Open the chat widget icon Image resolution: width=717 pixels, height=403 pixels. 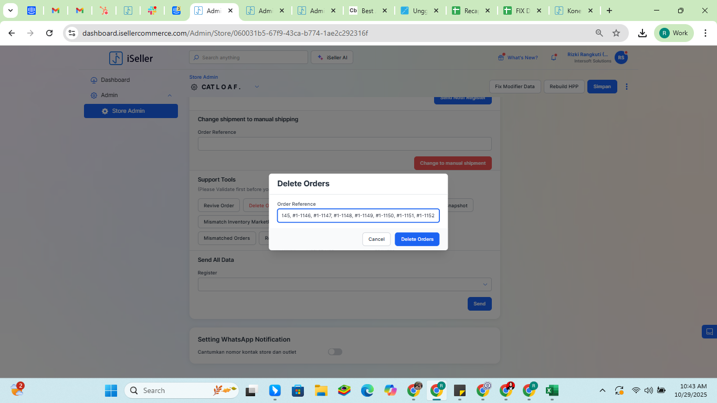[x=709, y=332]
